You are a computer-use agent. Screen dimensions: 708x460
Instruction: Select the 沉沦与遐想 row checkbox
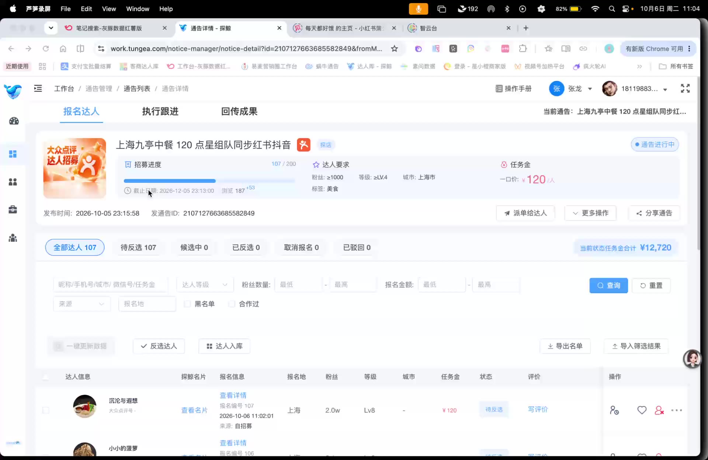pos(45,410)
